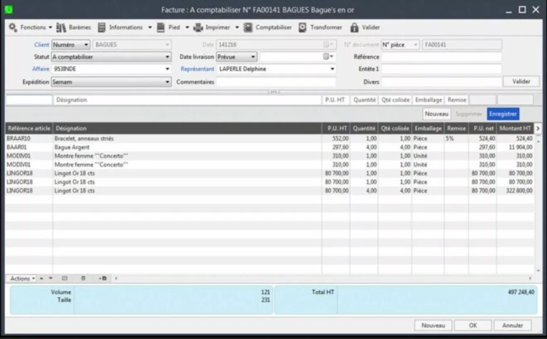This screenshot has width=547, height=339.
Task: Open the Expédition Sernam dropdown
Action: (x=111, y=82)
